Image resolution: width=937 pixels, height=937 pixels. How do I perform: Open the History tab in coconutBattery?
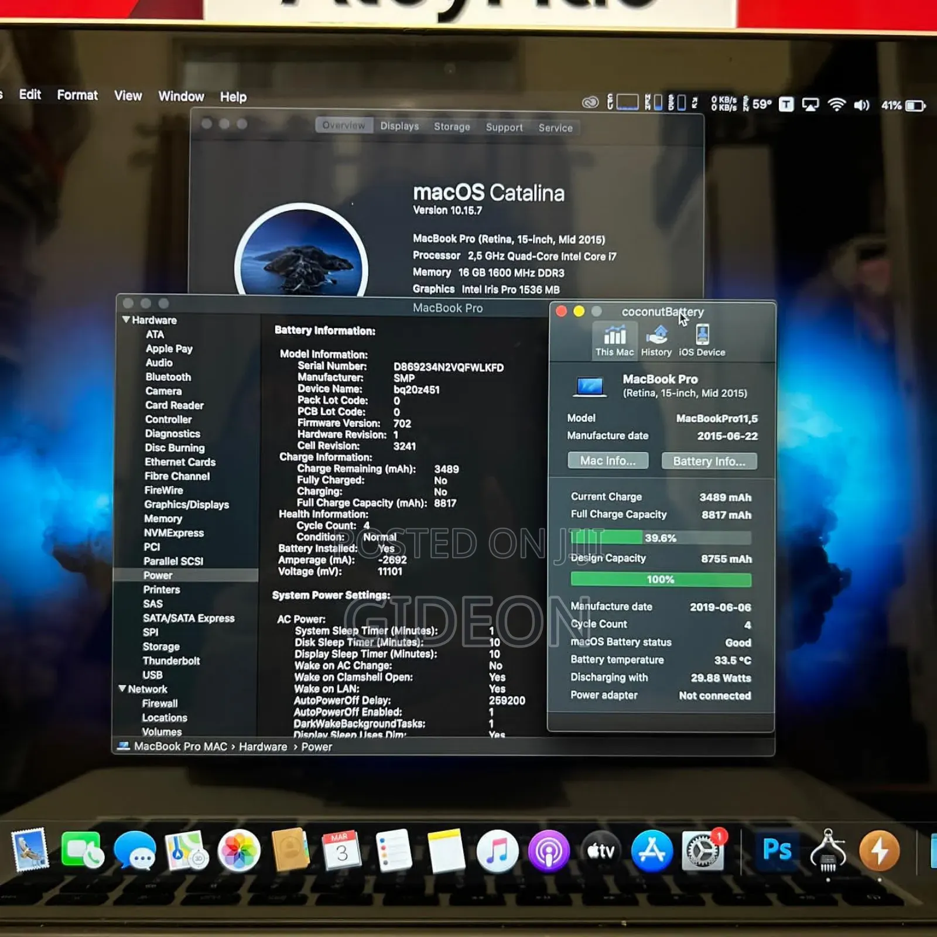click(x=656, y=340)
